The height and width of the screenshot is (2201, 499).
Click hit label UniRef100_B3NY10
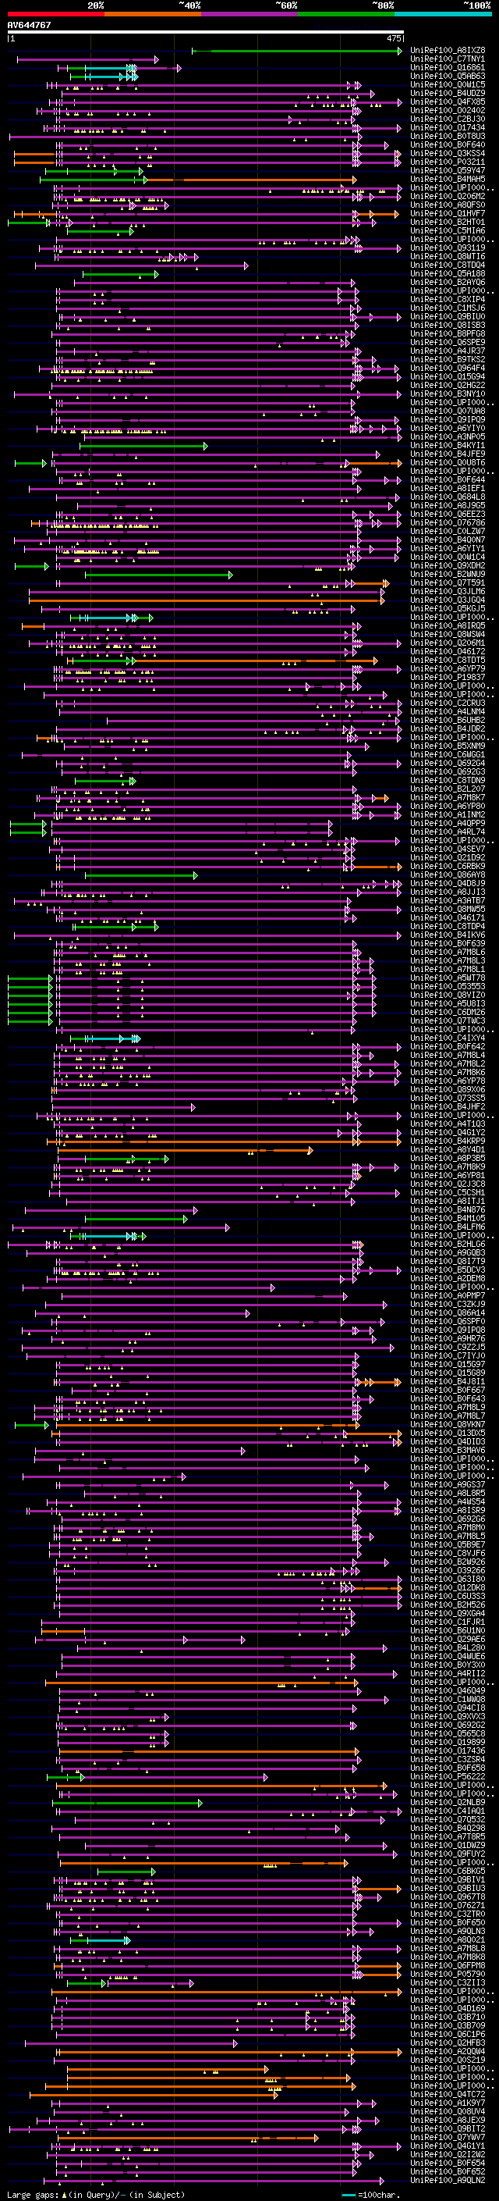point(448,394)
